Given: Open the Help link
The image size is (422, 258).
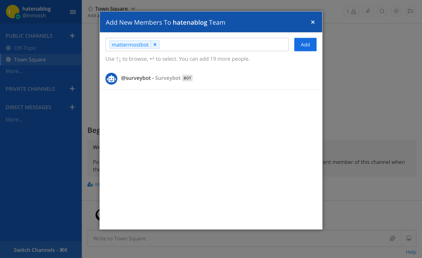Looking at the screenshot, I should point(411,252).
